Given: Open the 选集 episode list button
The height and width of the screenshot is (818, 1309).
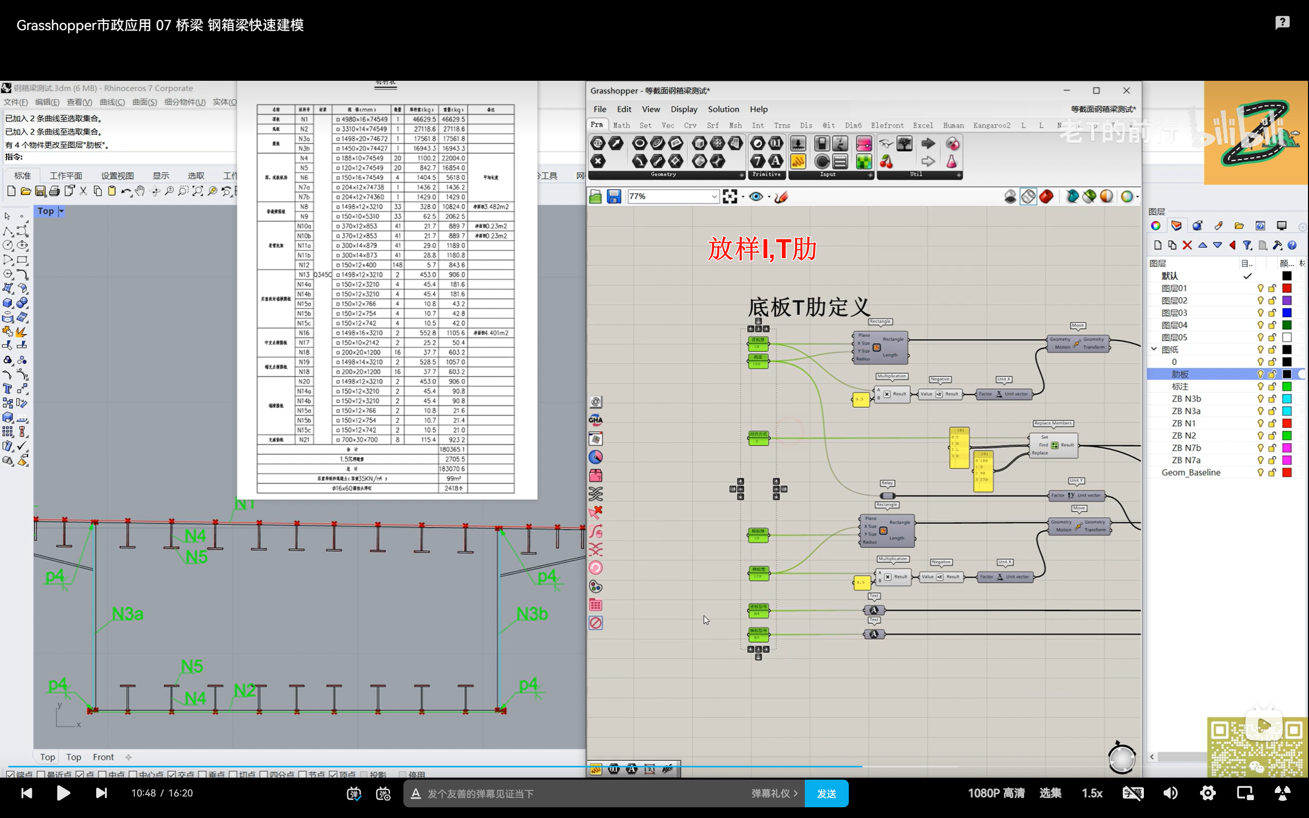Looking at the screenshot, I should pyautogui.click(x=1050, y=793).
